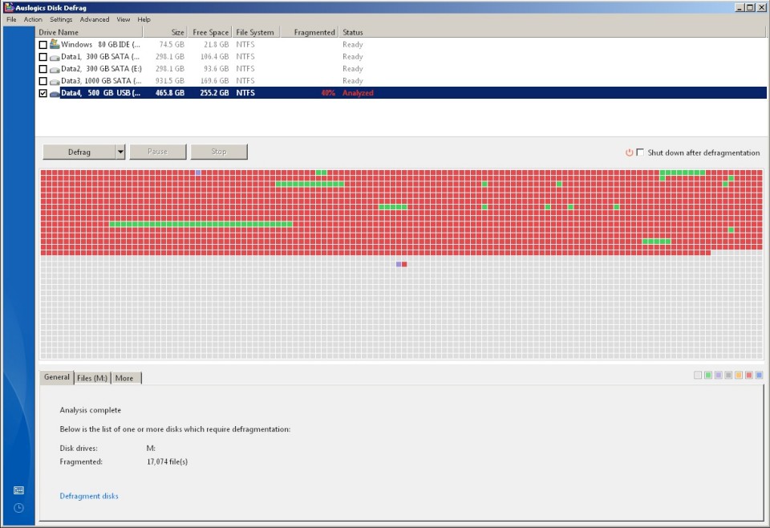Click the 255.2 GB free space value

click(x=214, y=93)
